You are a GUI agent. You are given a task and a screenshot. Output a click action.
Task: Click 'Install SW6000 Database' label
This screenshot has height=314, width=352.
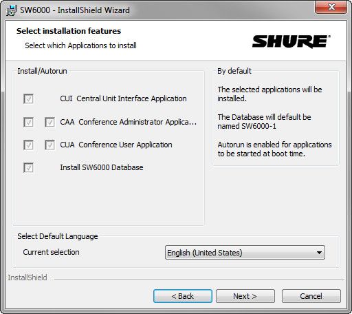coord(102,167)
